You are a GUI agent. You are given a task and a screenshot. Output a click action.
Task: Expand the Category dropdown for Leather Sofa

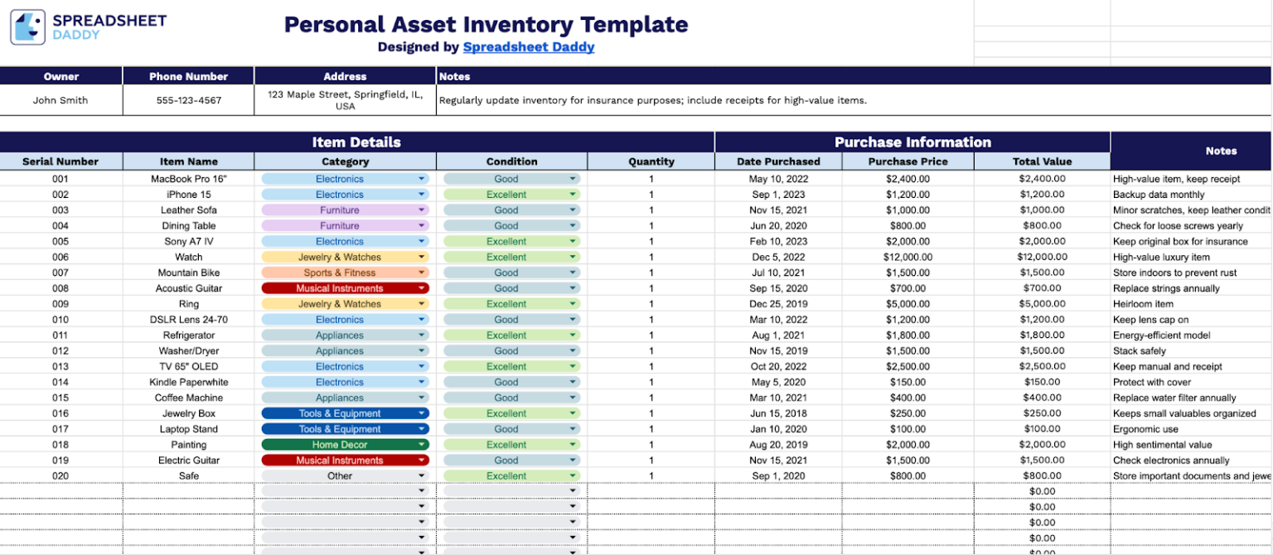(421, 210)
